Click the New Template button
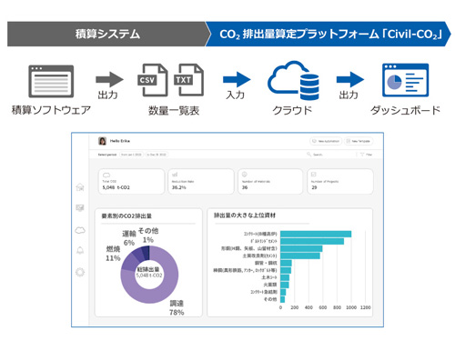This screenshot has width=455, height=341. 359,141
